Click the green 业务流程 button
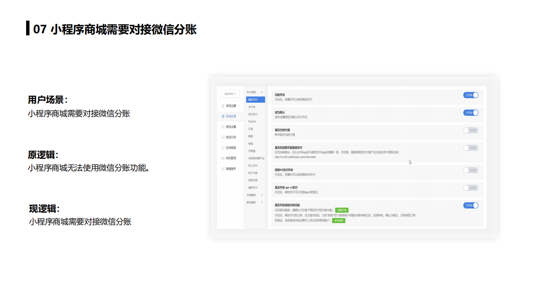The width and height of the screenshot is (539, 303). coord(339,221)
